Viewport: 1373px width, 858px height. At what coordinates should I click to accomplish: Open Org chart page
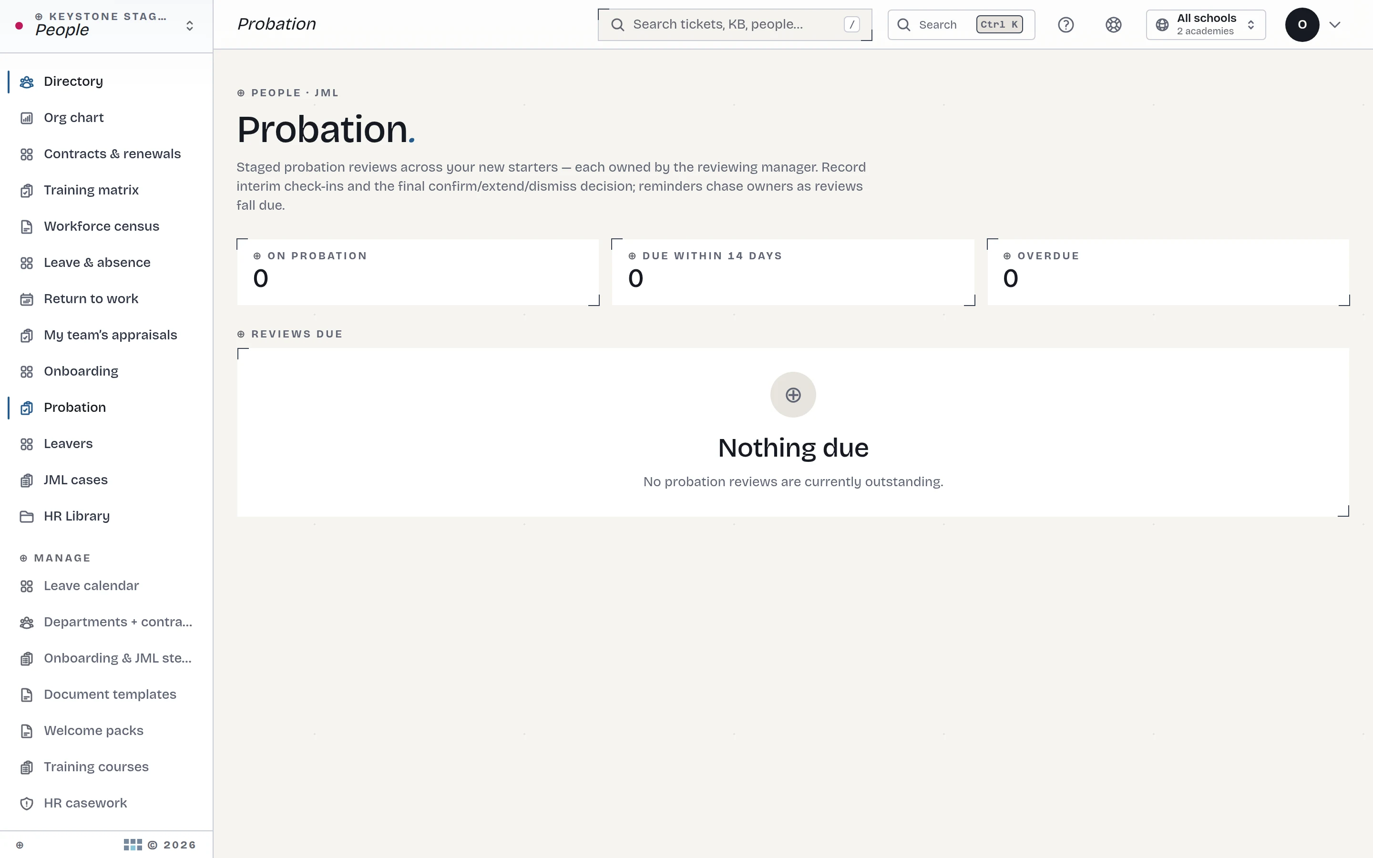click(107, 118)
